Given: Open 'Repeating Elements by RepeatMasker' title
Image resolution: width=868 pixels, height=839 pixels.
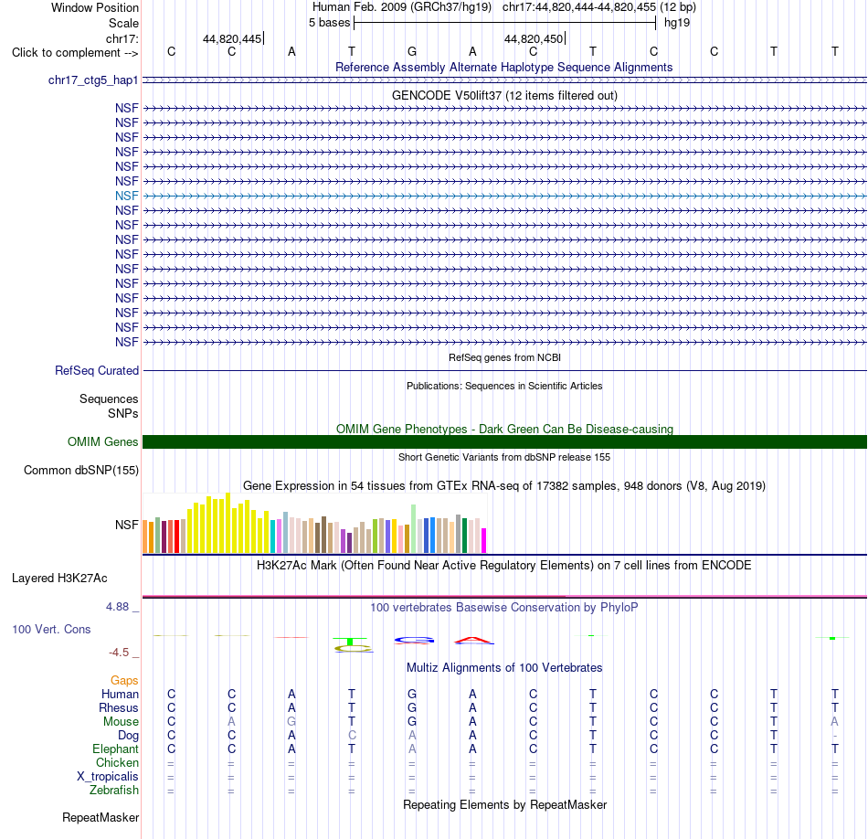Looking at the screenshot, I should point(505,804).
